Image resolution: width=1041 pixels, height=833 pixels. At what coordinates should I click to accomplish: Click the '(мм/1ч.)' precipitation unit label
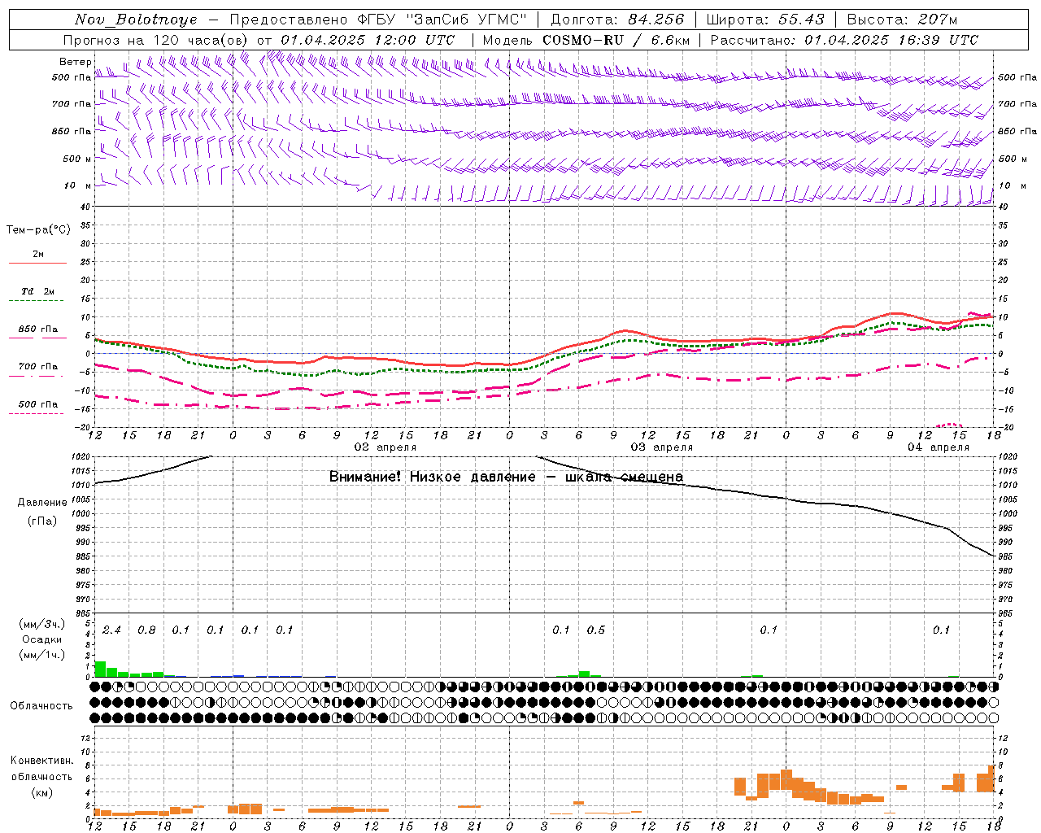(42, 655)
